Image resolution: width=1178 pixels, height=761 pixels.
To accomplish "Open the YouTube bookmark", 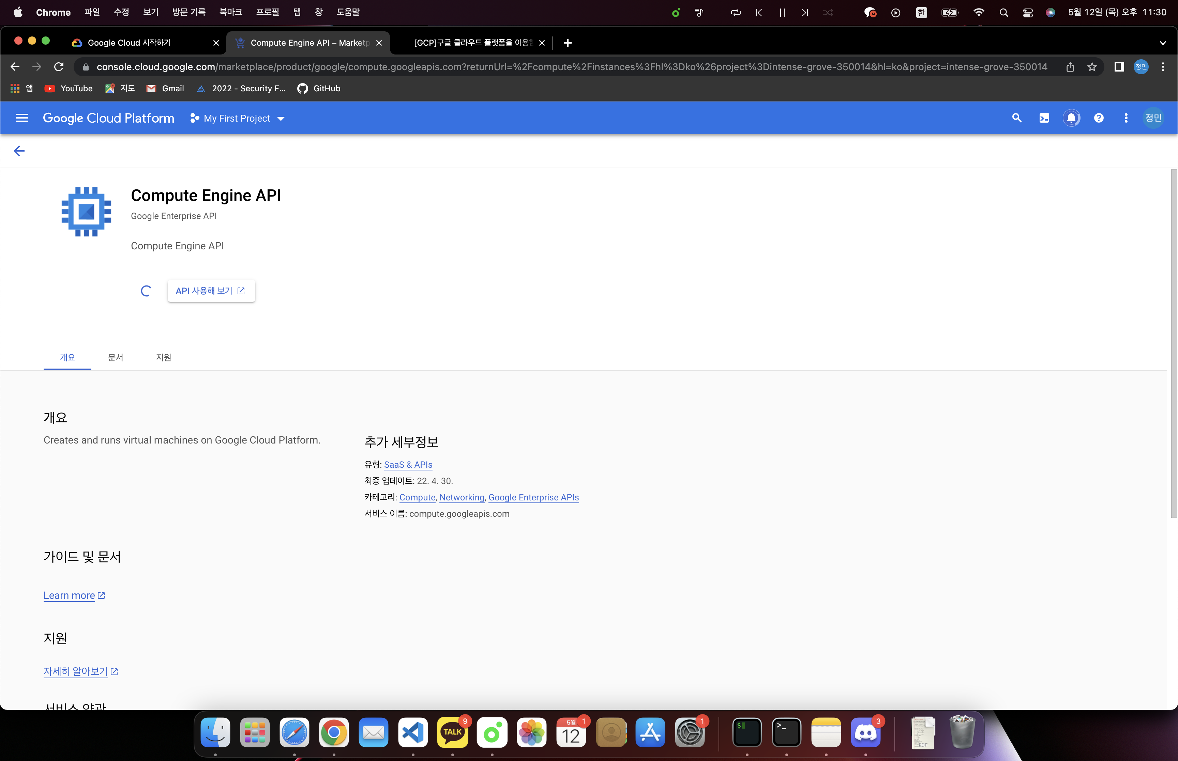I will (69, 89).
